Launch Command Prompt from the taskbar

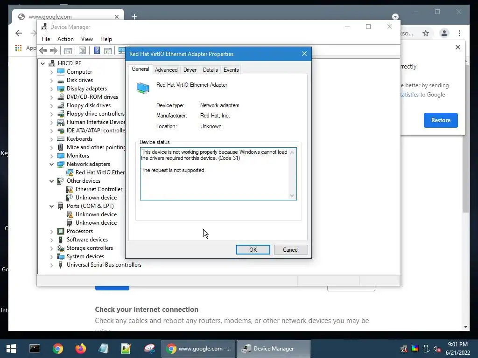[x=35, y=349]
